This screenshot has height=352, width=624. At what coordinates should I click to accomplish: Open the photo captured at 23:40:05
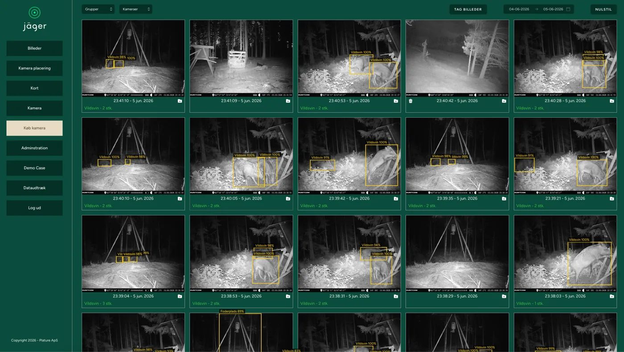[x=241, y=156]
